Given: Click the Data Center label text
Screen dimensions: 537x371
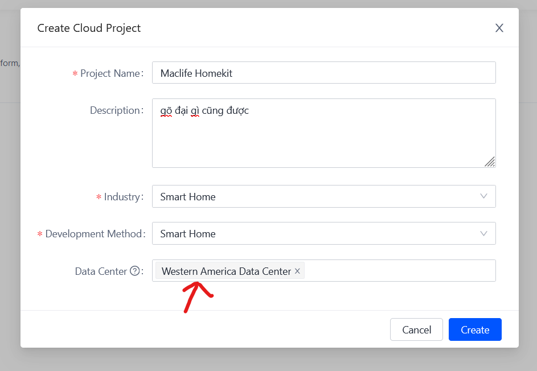Looking at the screenshot, I should (101, 271).
